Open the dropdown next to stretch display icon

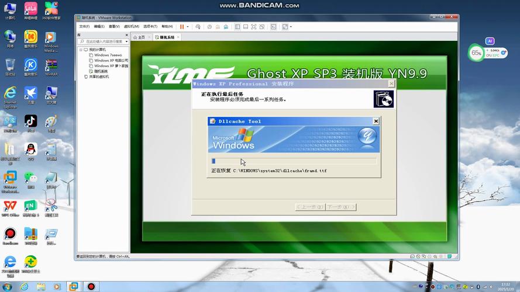click(x=291, y=27)
